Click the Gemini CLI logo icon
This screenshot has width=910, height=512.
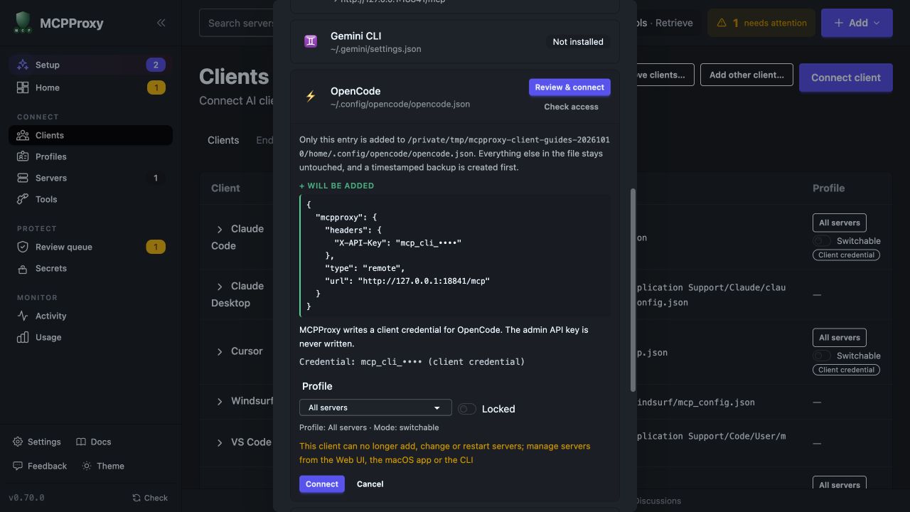pos(311,41)
